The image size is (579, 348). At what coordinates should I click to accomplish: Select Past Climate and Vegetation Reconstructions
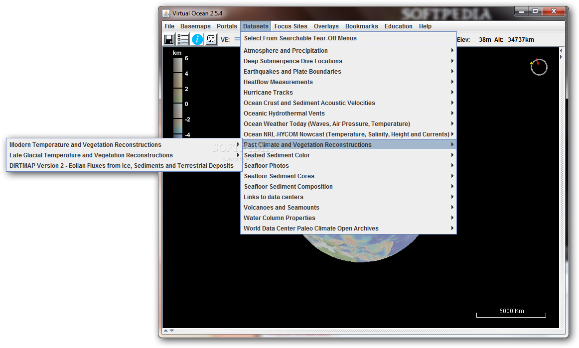coord(349,145)
